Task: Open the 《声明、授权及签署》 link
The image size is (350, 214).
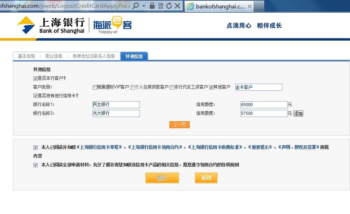Action: coord(298,147)
